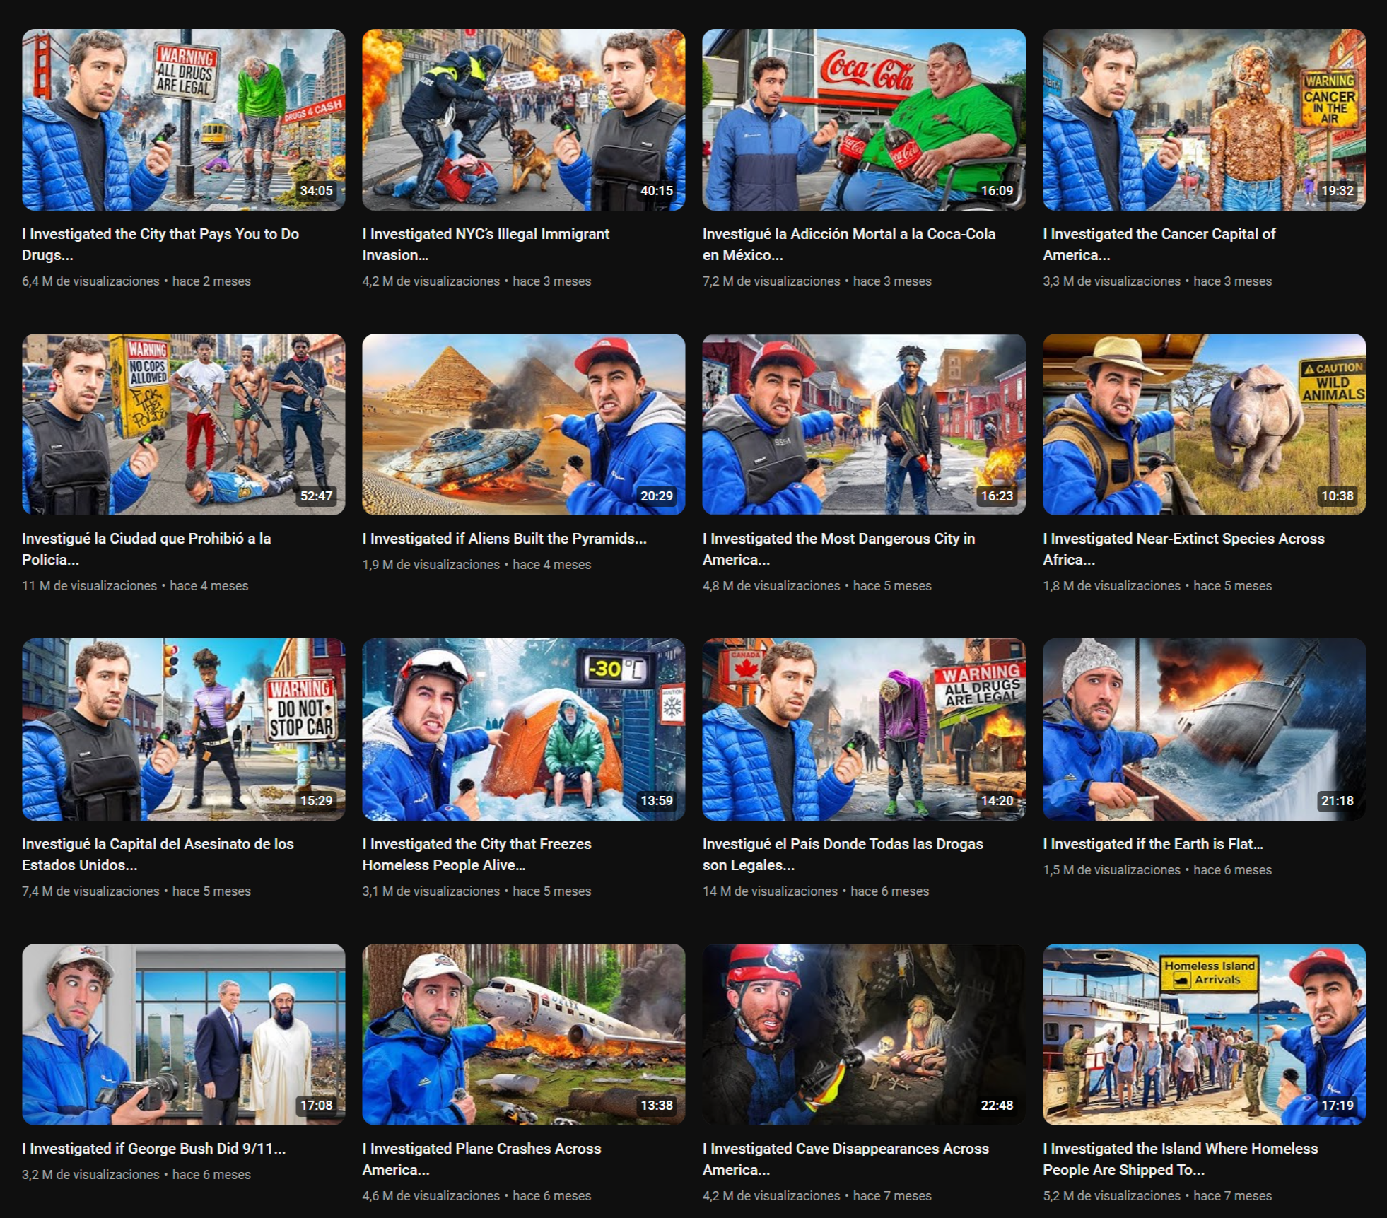
Task: Click the 52:47 duration badge
Action: point(316,496)
